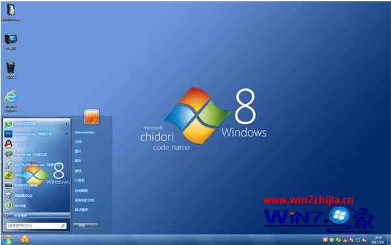Open the 360 yellow-green round icon entry
391x245 pixels.
click(x=36, y=175)
